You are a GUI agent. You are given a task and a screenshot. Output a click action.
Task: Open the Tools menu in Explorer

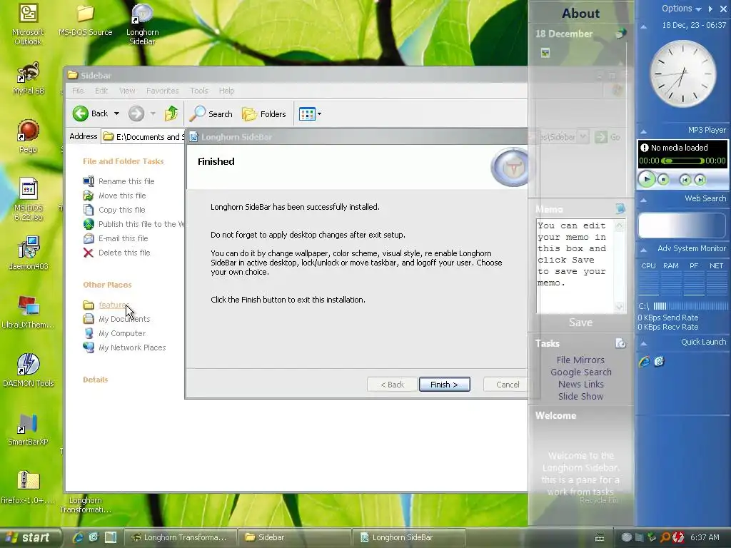point(198,91)
